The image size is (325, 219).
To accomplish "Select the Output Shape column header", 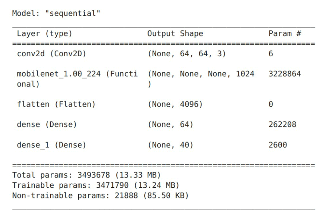I will coord(175,34).
